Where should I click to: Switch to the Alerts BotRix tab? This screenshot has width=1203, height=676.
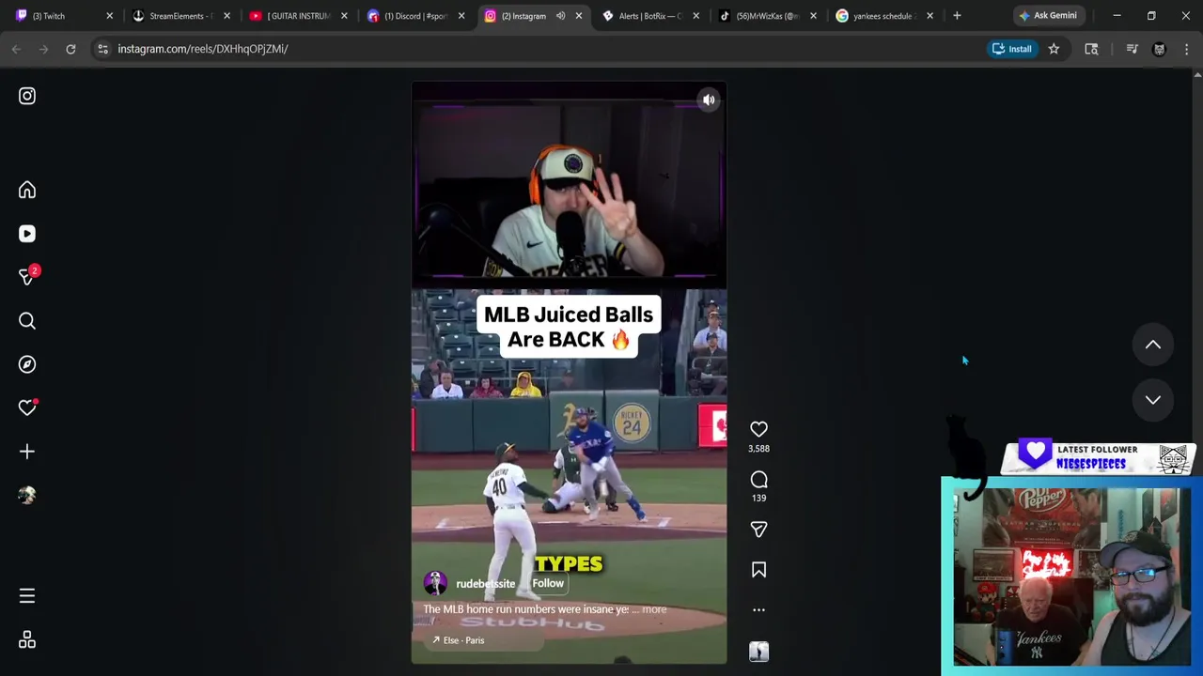click(648, 16)
